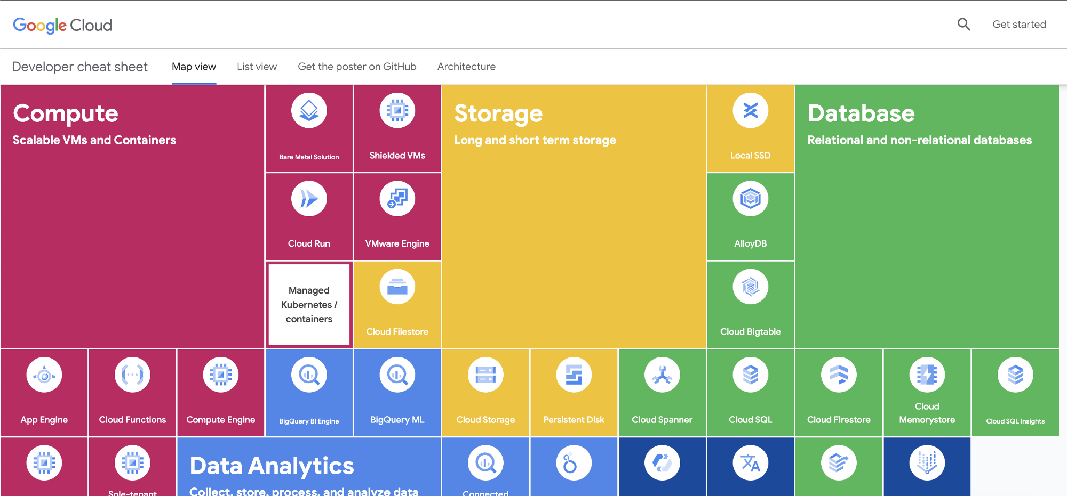Click the Local SSD label text
The height and width of the screenshot is (496, 1067).
click(751, 156)
